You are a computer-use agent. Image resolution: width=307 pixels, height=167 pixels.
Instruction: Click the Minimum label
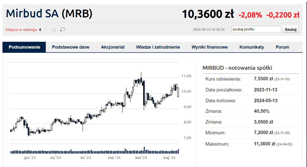215,133
